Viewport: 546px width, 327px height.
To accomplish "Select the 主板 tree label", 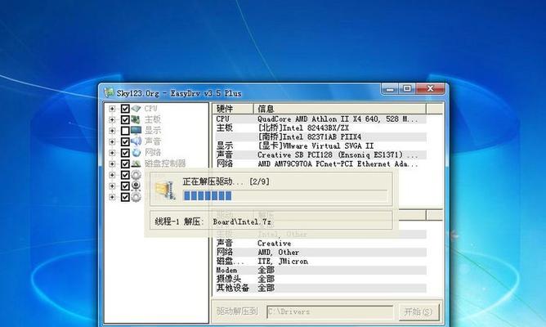I will coord(153,119).
